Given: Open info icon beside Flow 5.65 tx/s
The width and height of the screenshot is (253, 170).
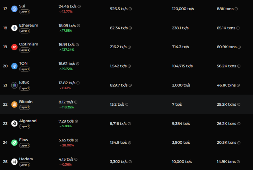Looking at the screenshot, I should 77,140.
